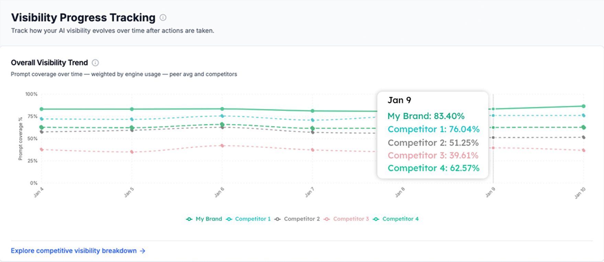604x262 pixels.
Task: Click the info icon next to Overall Visibility Trend
Action: (96, 63)
